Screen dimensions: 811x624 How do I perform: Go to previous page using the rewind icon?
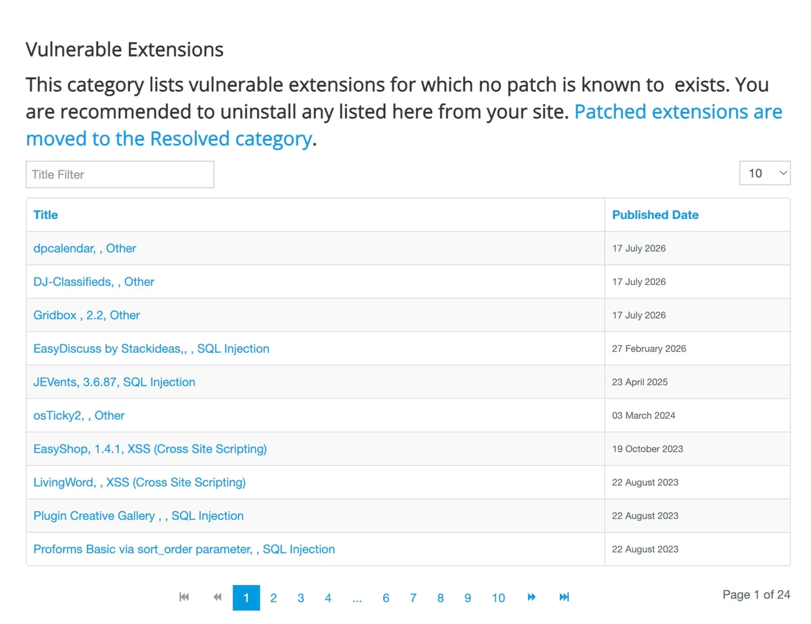[217, 597]
